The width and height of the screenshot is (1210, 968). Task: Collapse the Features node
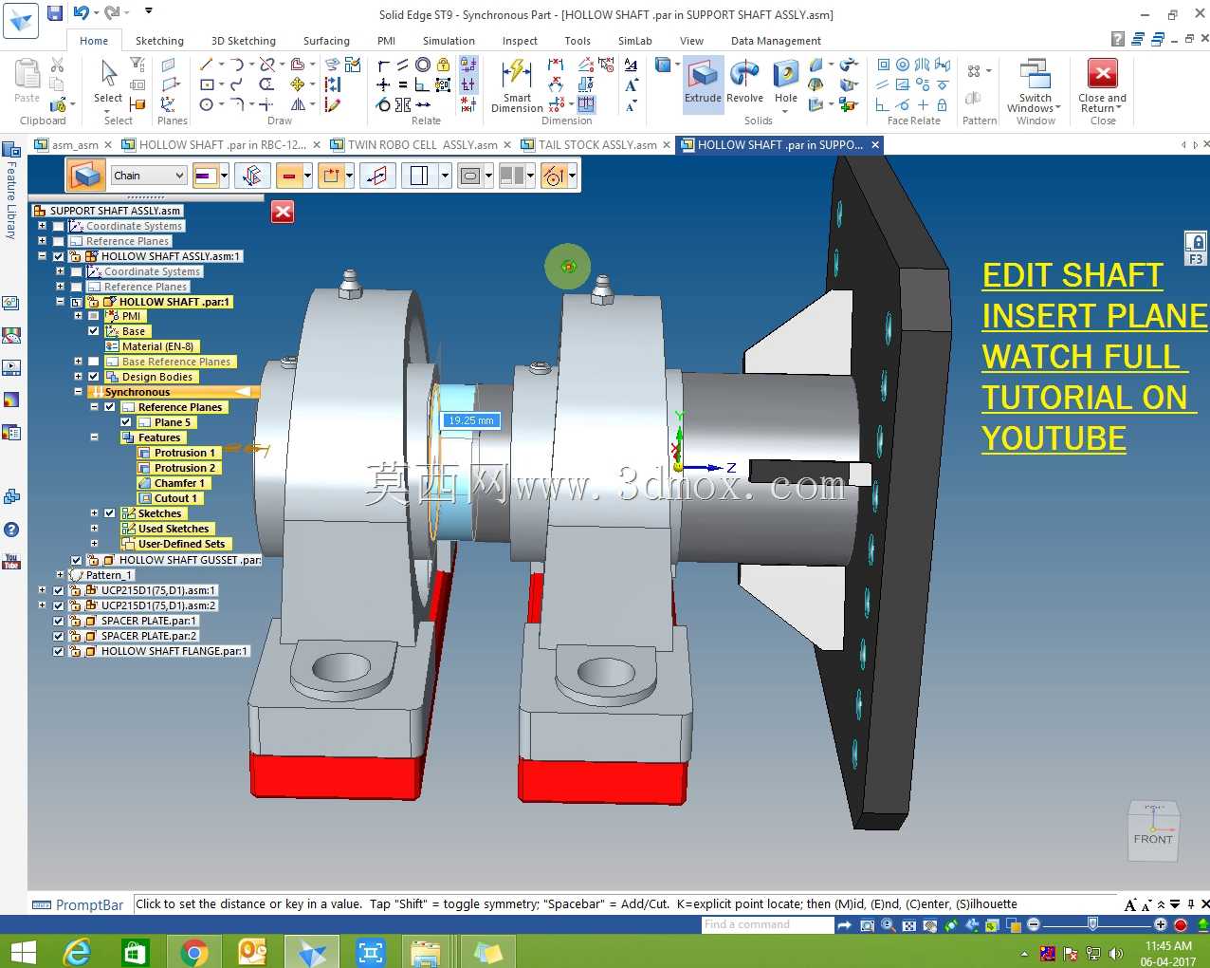pyautogui.click(x=94, y=437)
